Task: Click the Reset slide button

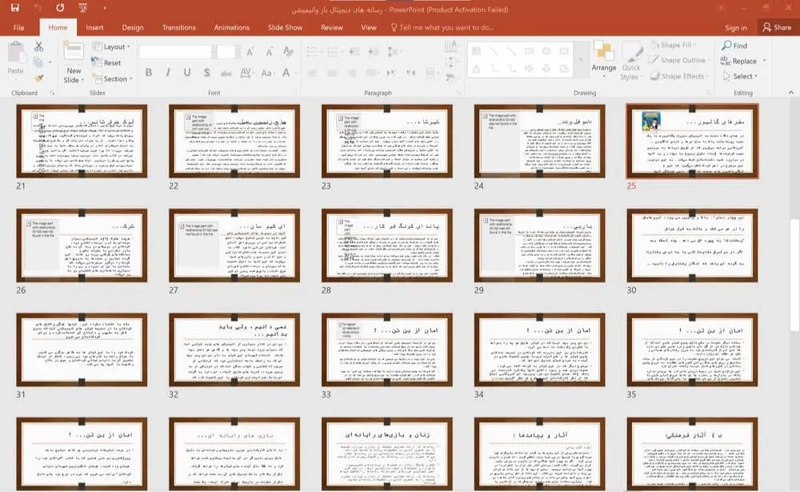Action: tap(108, 62)
